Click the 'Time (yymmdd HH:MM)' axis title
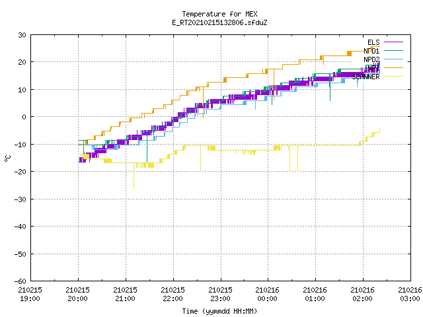This screenshot has width=423, height=317. point(219,311)
